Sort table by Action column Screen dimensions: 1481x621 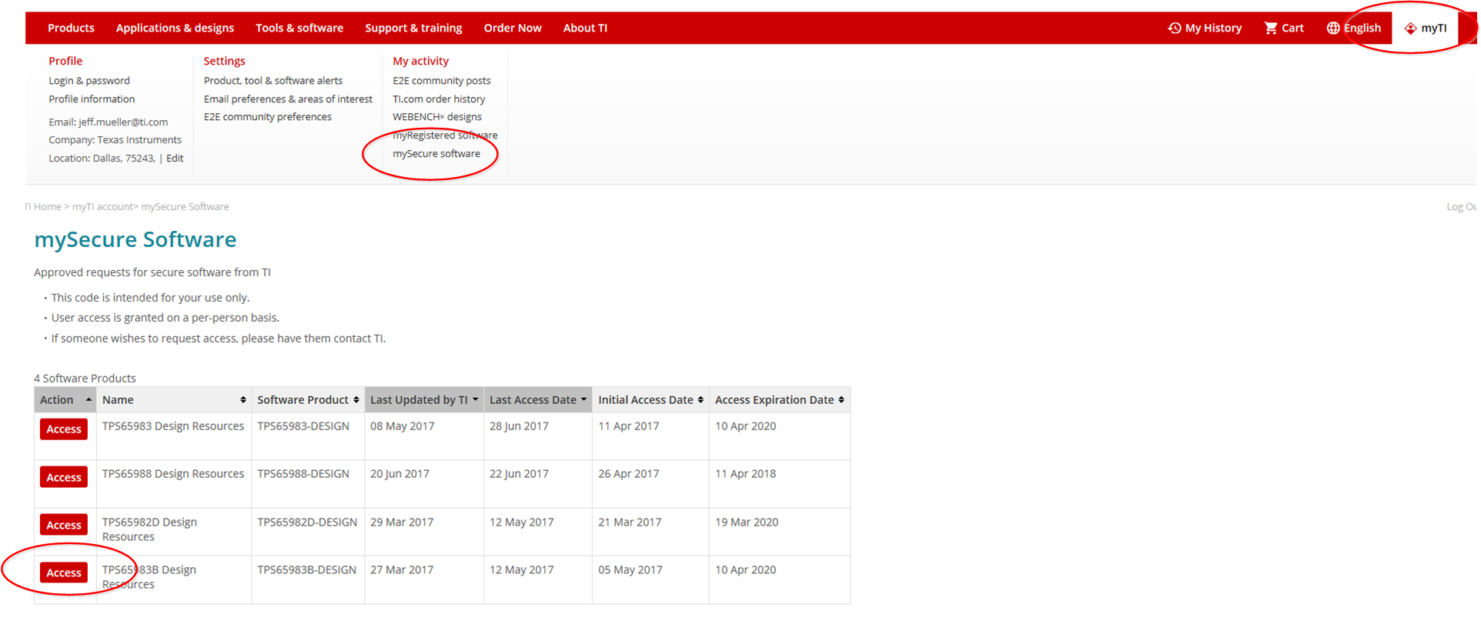pyautogui.click(x=65, y=400)
